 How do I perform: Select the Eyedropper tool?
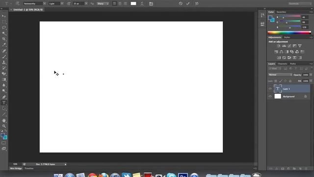click(x=4, y=45)
